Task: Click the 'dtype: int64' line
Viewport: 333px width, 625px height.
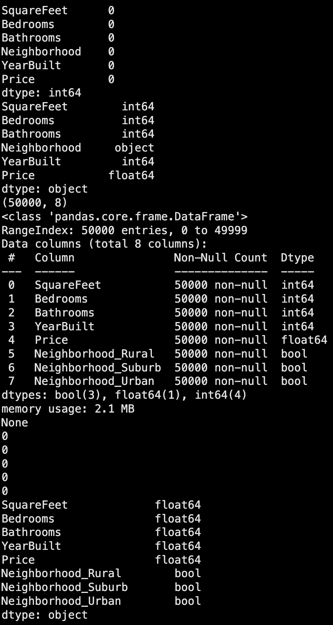Action: pyautogui.click(x=41, y=93)
